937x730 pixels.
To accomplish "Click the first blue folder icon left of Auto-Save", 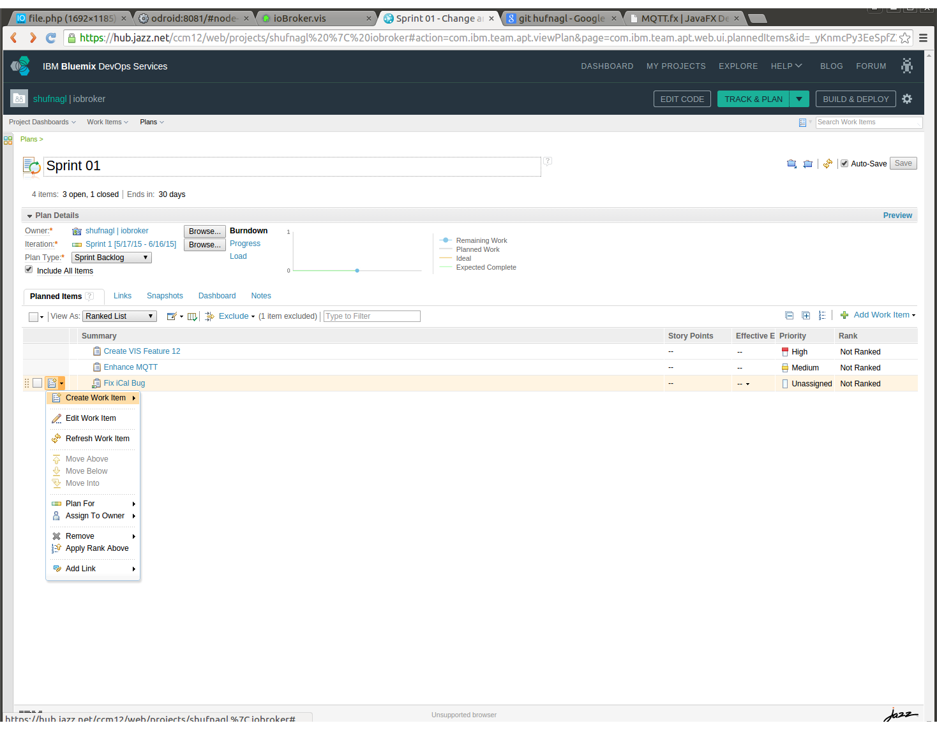I will 792,164.
